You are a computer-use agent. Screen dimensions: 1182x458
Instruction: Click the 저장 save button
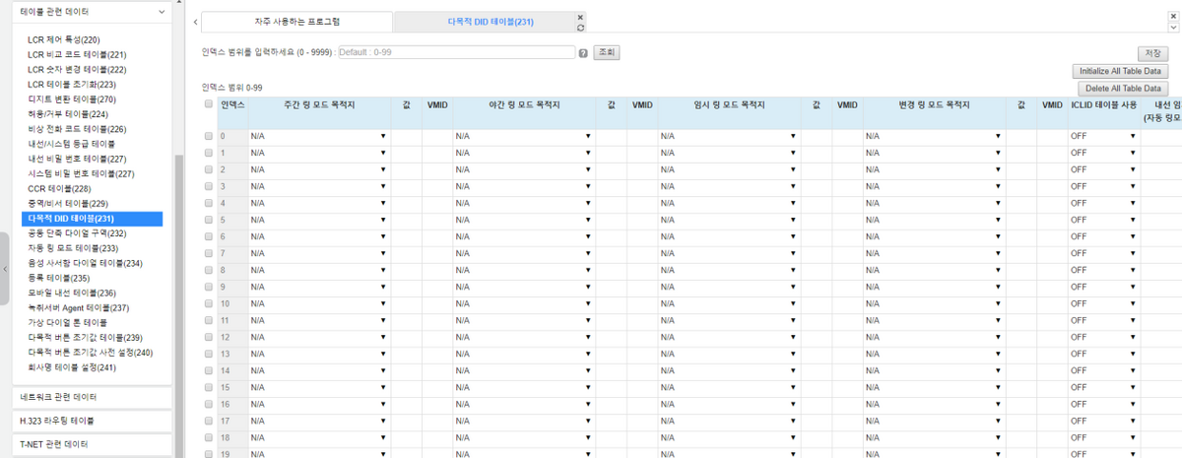(x=1151, y=53)
